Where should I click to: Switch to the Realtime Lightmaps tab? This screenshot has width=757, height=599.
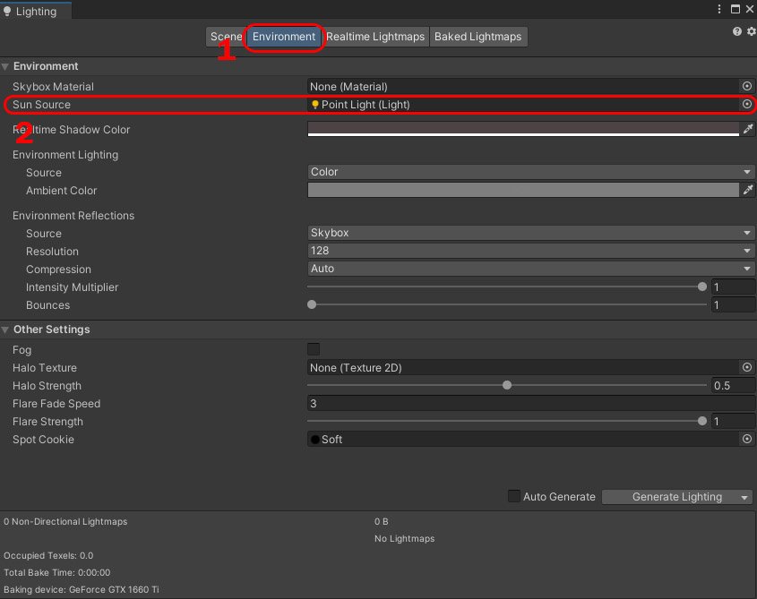click(375, 37)
